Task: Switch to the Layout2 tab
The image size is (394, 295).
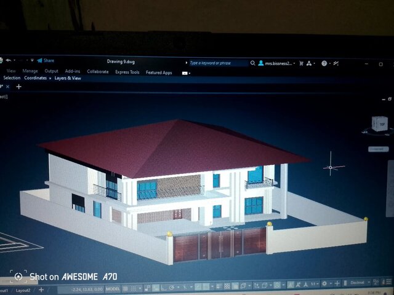Action: [23, 290]
